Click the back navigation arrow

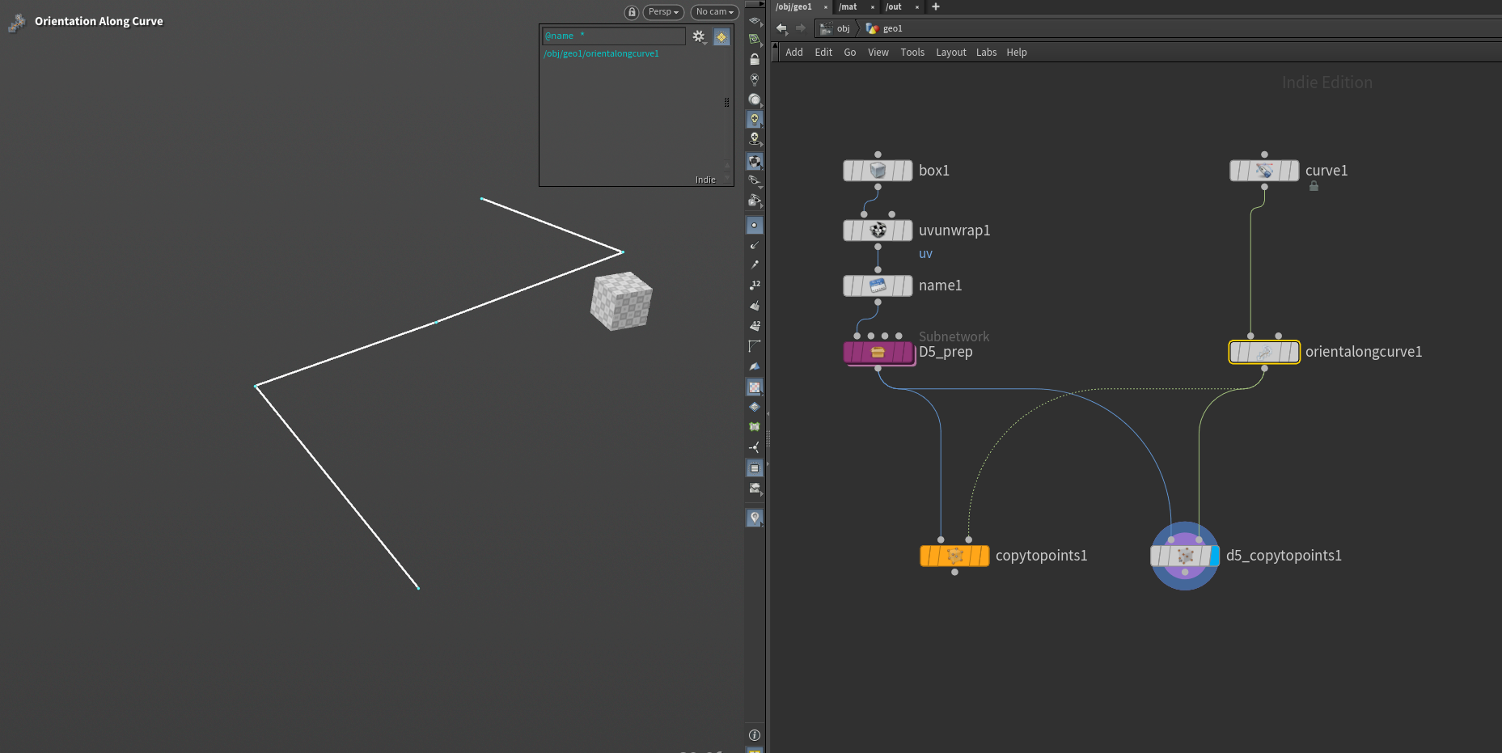781,28
